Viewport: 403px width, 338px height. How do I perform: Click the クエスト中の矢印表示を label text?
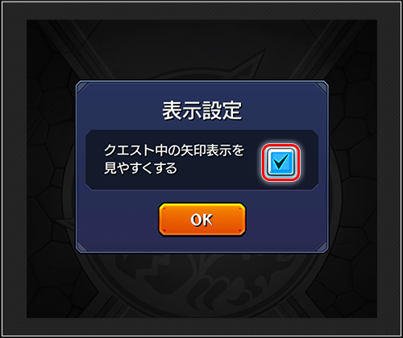[x=174, y=150]
